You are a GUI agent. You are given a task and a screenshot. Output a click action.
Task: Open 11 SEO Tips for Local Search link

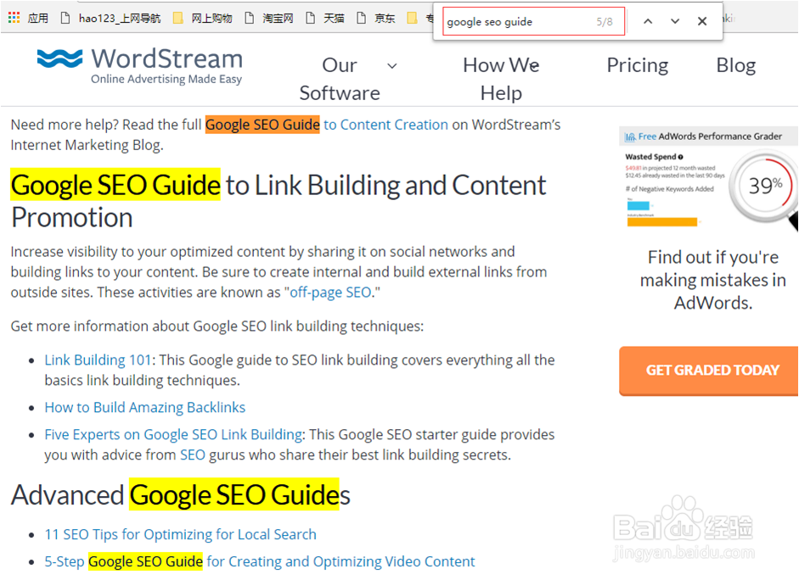click(180, 535)
